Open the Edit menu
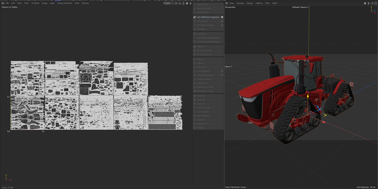The height and width of the screenshot is (189, 378). coord(13,3)
